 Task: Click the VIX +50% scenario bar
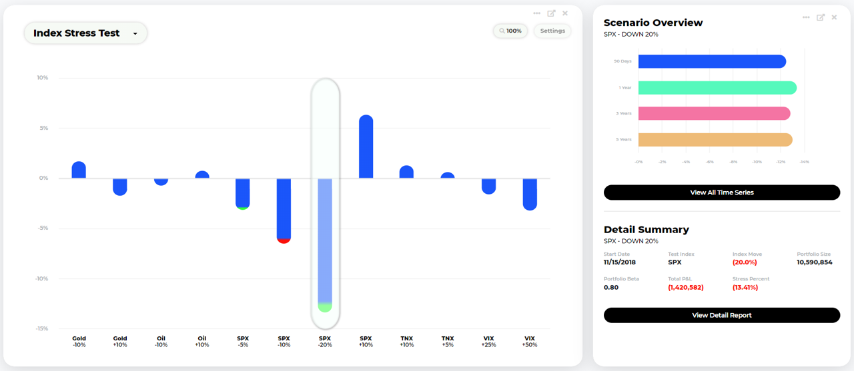point(530,194)
